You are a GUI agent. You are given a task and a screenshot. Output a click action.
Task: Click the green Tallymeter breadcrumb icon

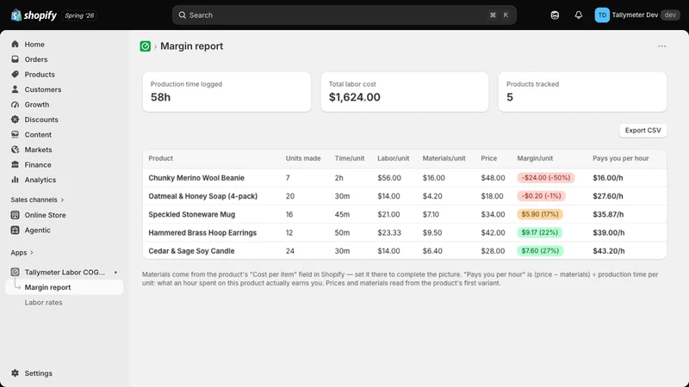(145, 46)
